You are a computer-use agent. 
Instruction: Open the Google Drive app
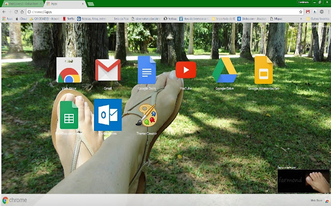pos(224,70)
